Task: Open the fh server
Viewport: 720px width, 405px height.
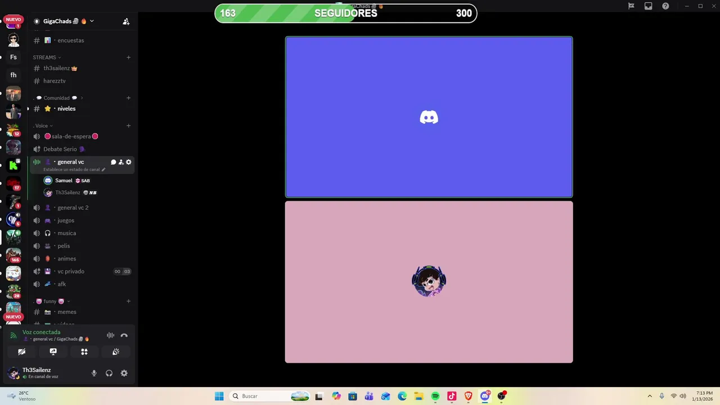Action: pos(13,75)
